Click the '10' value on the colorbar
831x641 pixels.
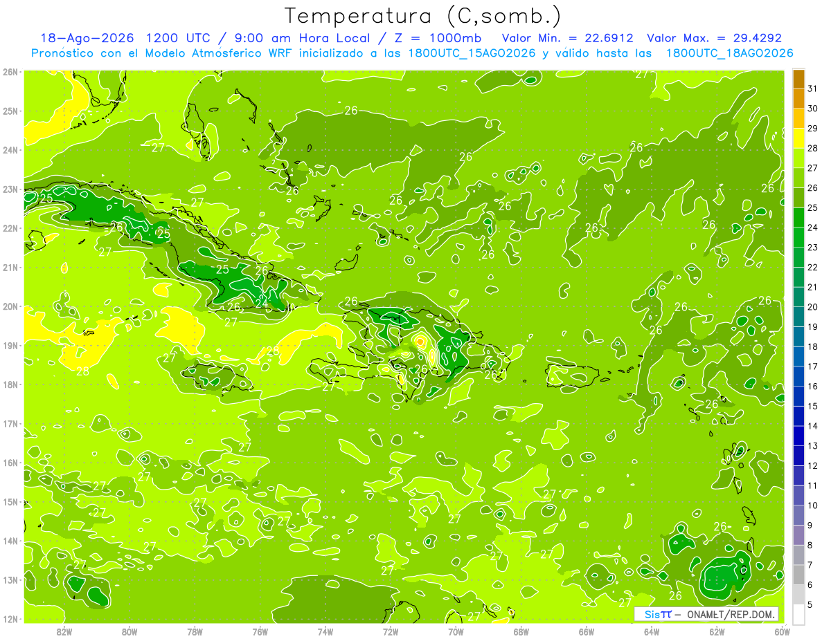813,505
